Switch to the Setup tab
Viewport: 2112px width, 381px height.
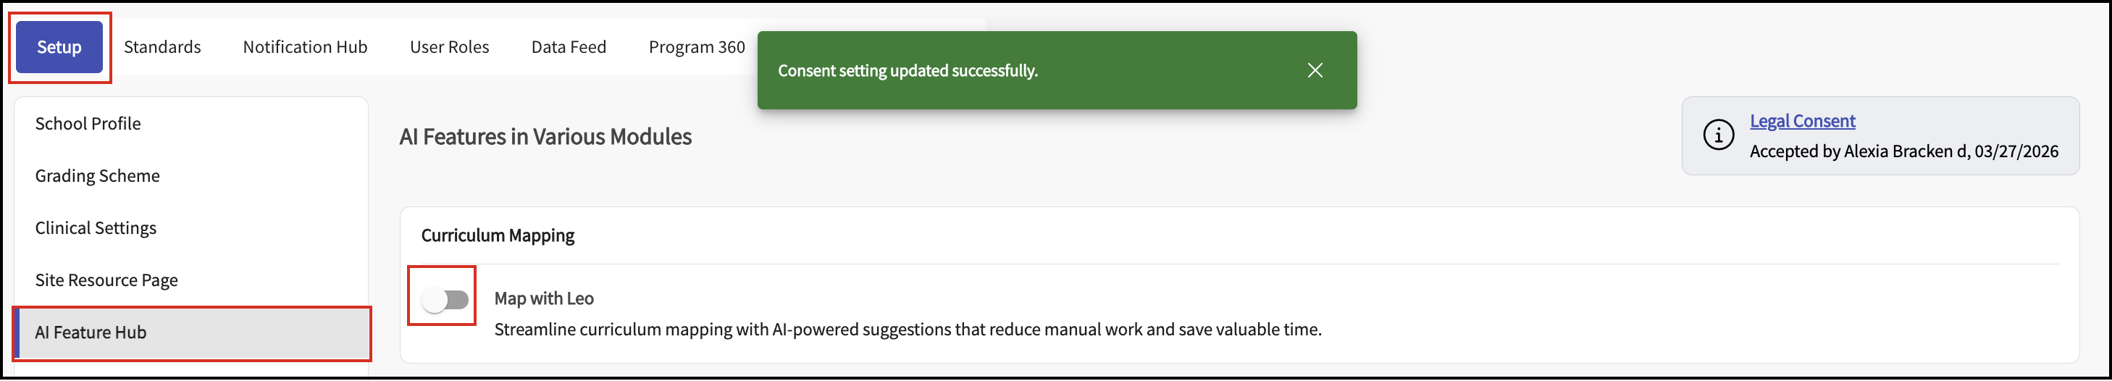(59, 48)
